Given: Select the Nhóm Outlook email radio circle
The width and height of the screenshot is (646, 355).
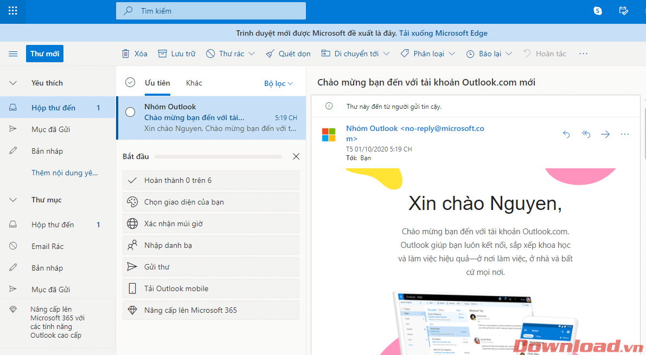Looking at the screenshot, I should click(x=130, y=112).
